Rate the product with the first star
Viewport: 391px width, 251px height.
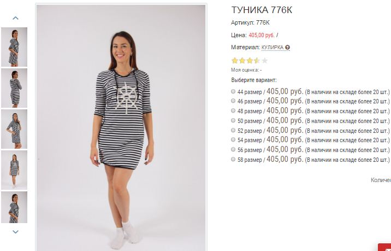(x=235, y=61)
